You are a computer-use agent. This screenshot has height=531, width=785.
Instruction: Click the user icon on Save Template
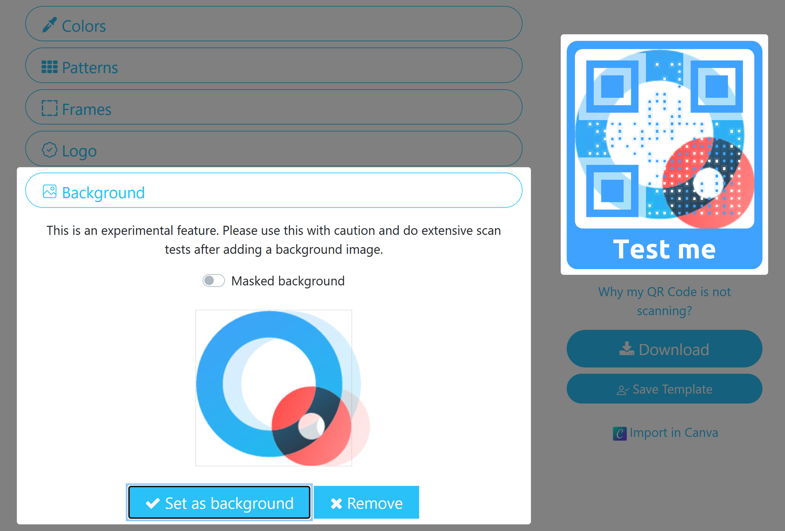point(623,390)
